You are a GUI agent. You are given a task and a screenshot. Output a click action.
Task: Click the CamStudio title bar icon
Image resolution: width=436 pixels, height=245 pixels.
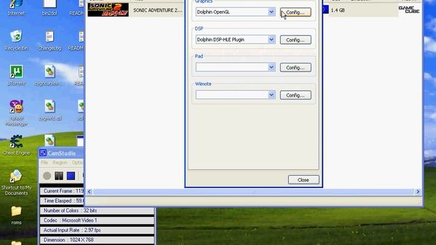(x=43, y=153)
